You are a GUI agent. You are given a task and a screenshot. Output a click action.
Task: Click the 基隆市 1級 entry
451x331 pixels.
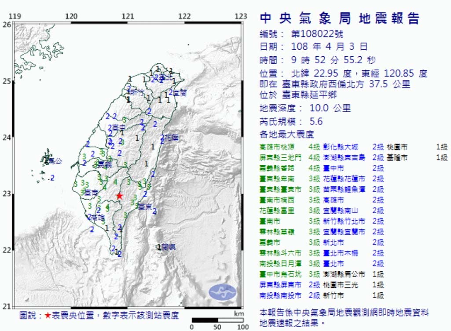click(418, 157)
